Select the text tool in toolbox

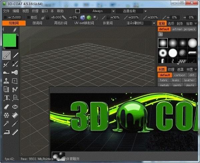click(x=7, y=98)
